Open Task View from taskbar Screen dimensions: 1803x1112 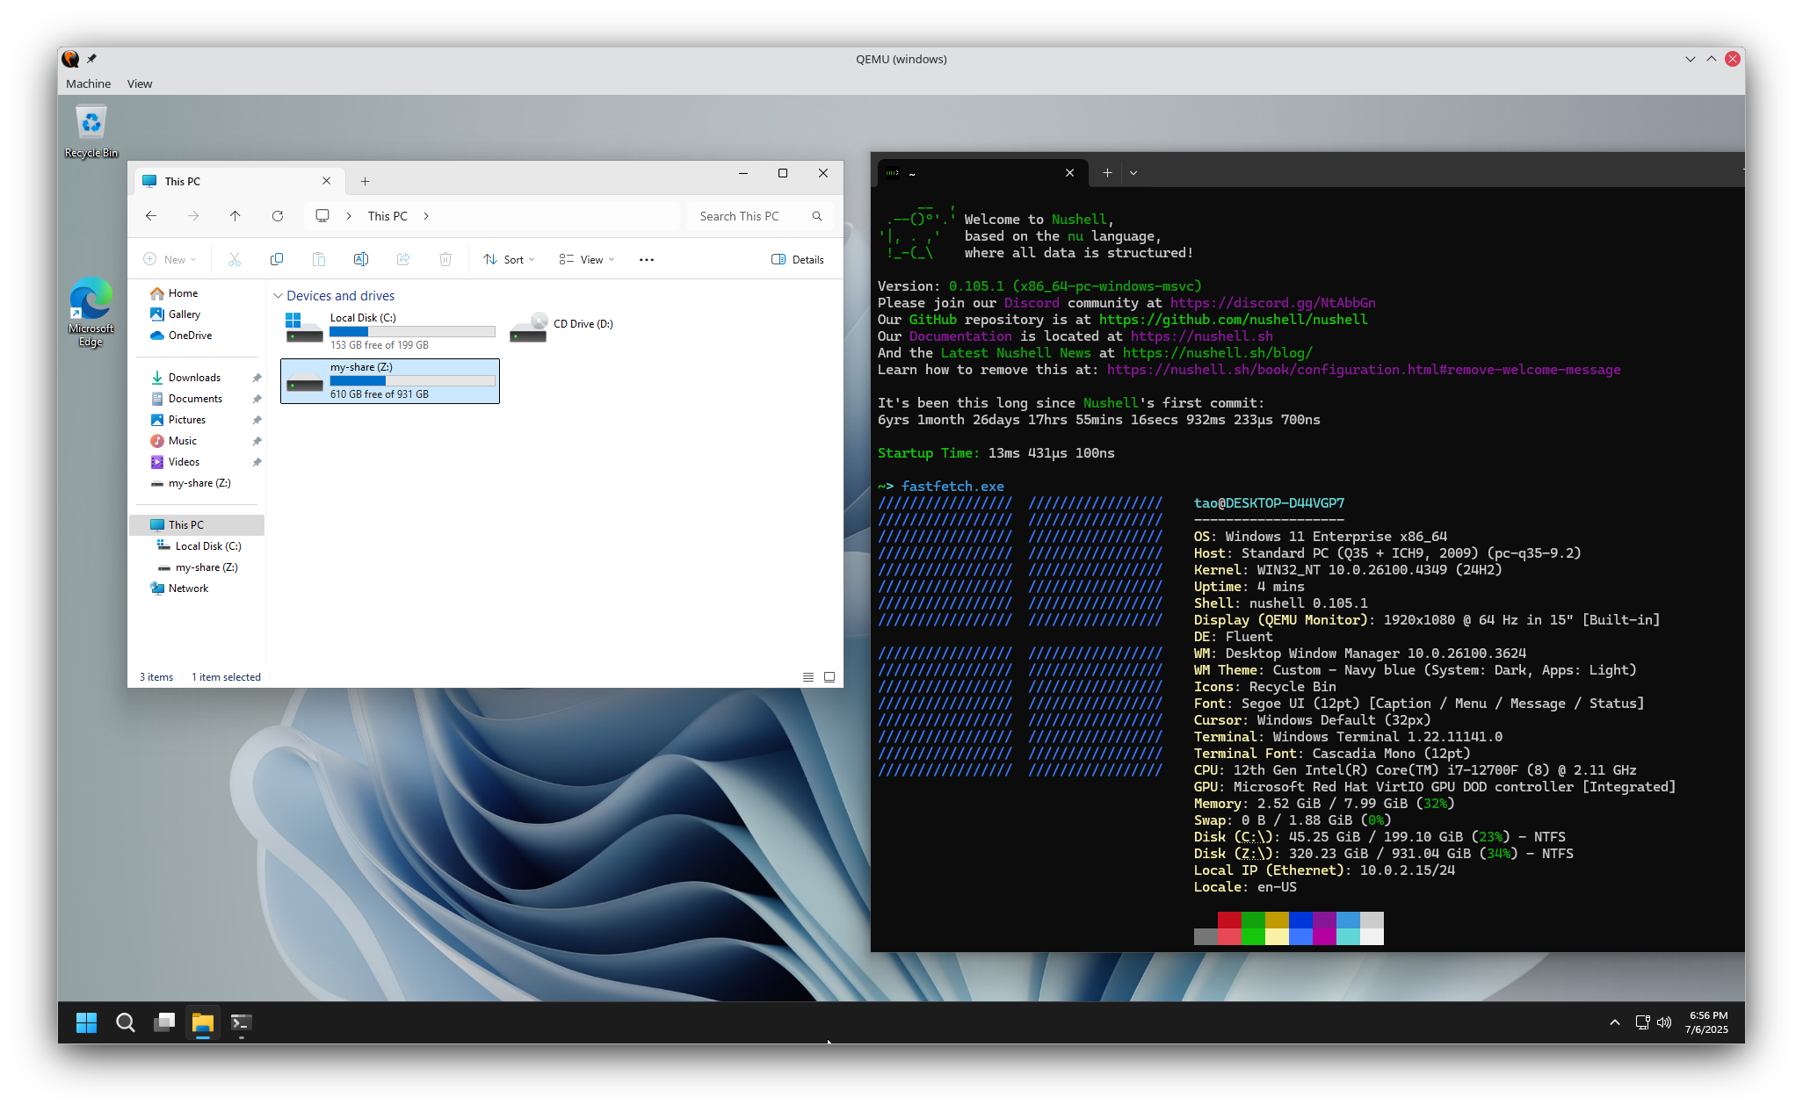[x=164, y=1022]
